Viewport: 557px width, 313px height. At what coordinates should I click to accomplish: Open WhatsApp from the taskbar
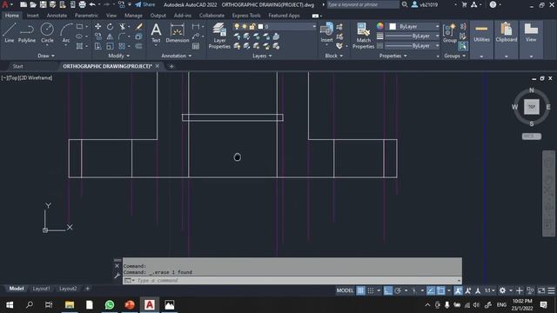pos(110,305)
